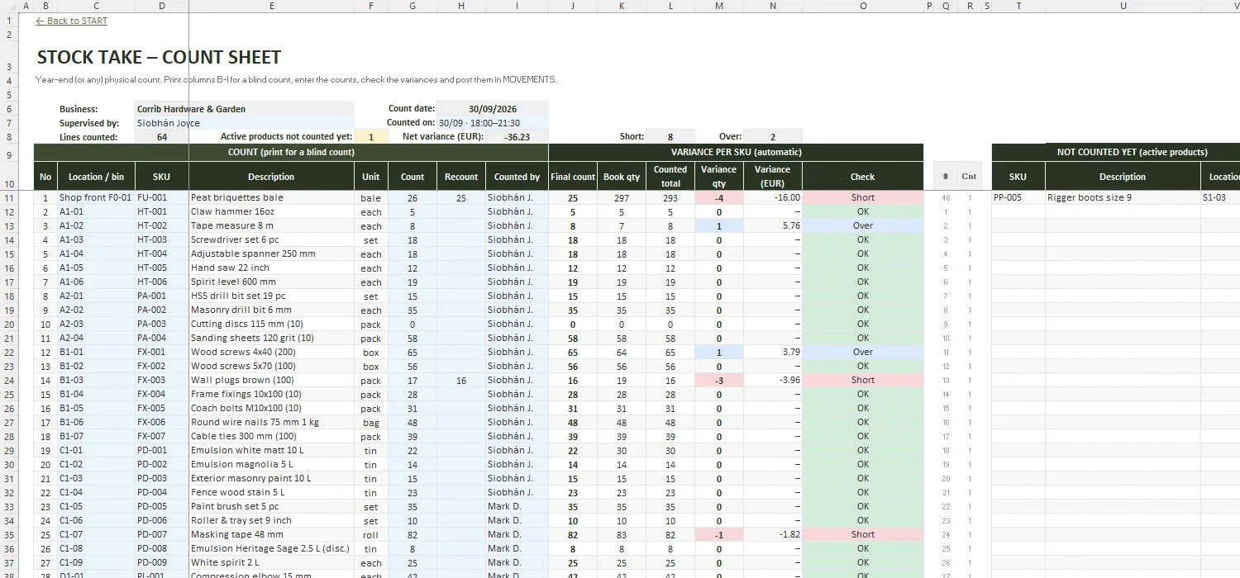This screenshot has height=578, width=1240.
Task: Select the Net variance value -36.23
Action: pos(517,137)
